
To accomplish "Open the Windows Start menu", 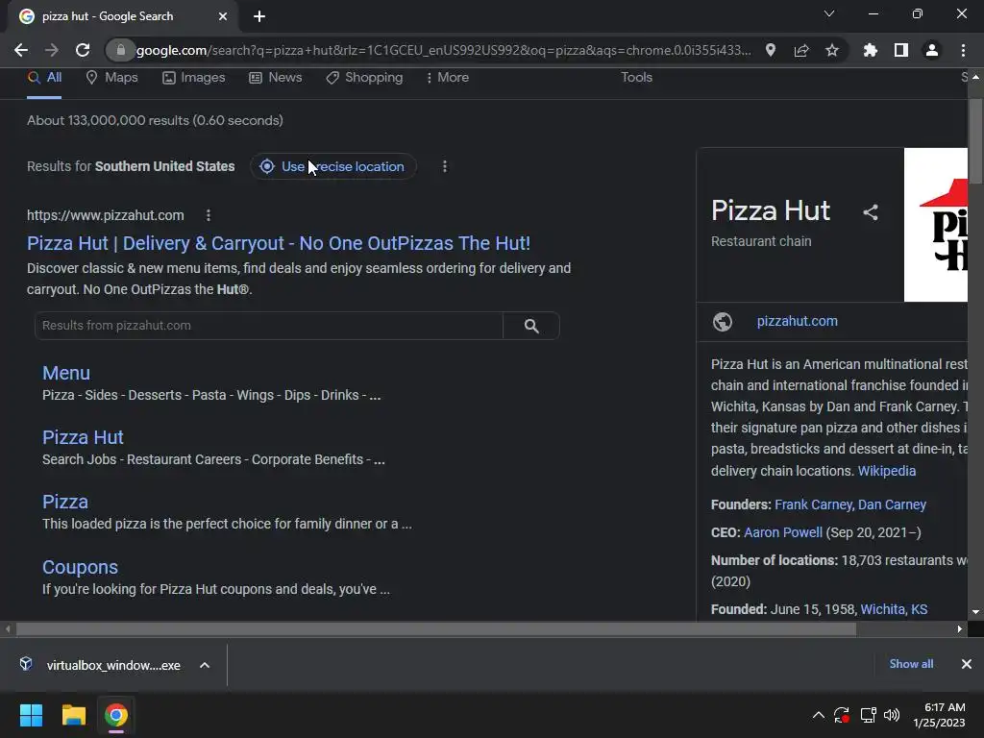I will (x=31, y=715).
